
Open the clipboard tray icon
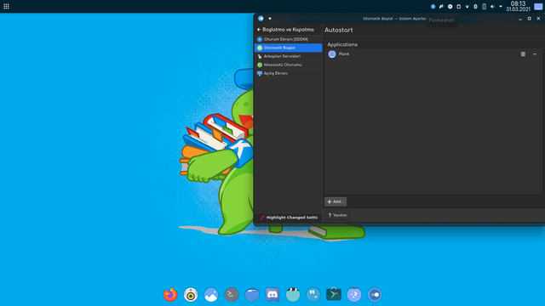[x=458, y=6]
